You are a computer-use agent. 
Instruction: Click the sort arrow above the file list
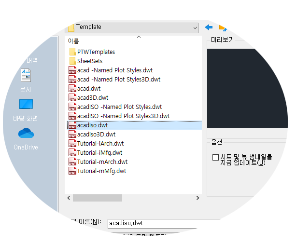coord(139,37)
